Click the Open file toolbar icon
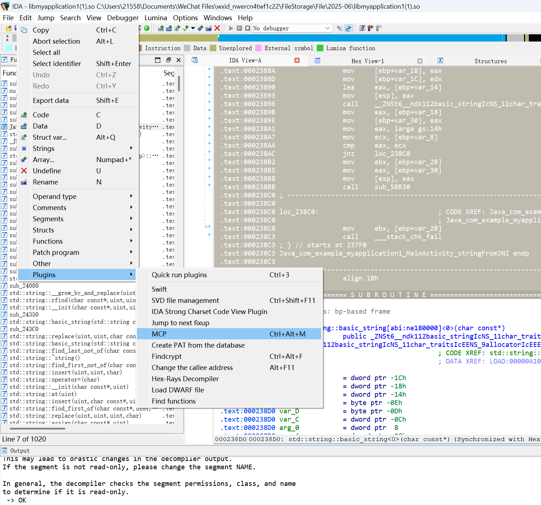The height and width of the screenshot is (505, 541). (9, 28)
